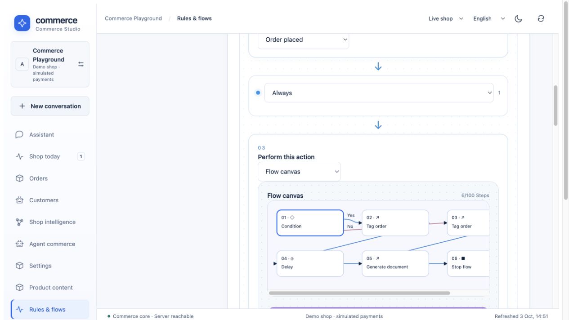Click the clock icon on Delay node

[x=292, y=259]
